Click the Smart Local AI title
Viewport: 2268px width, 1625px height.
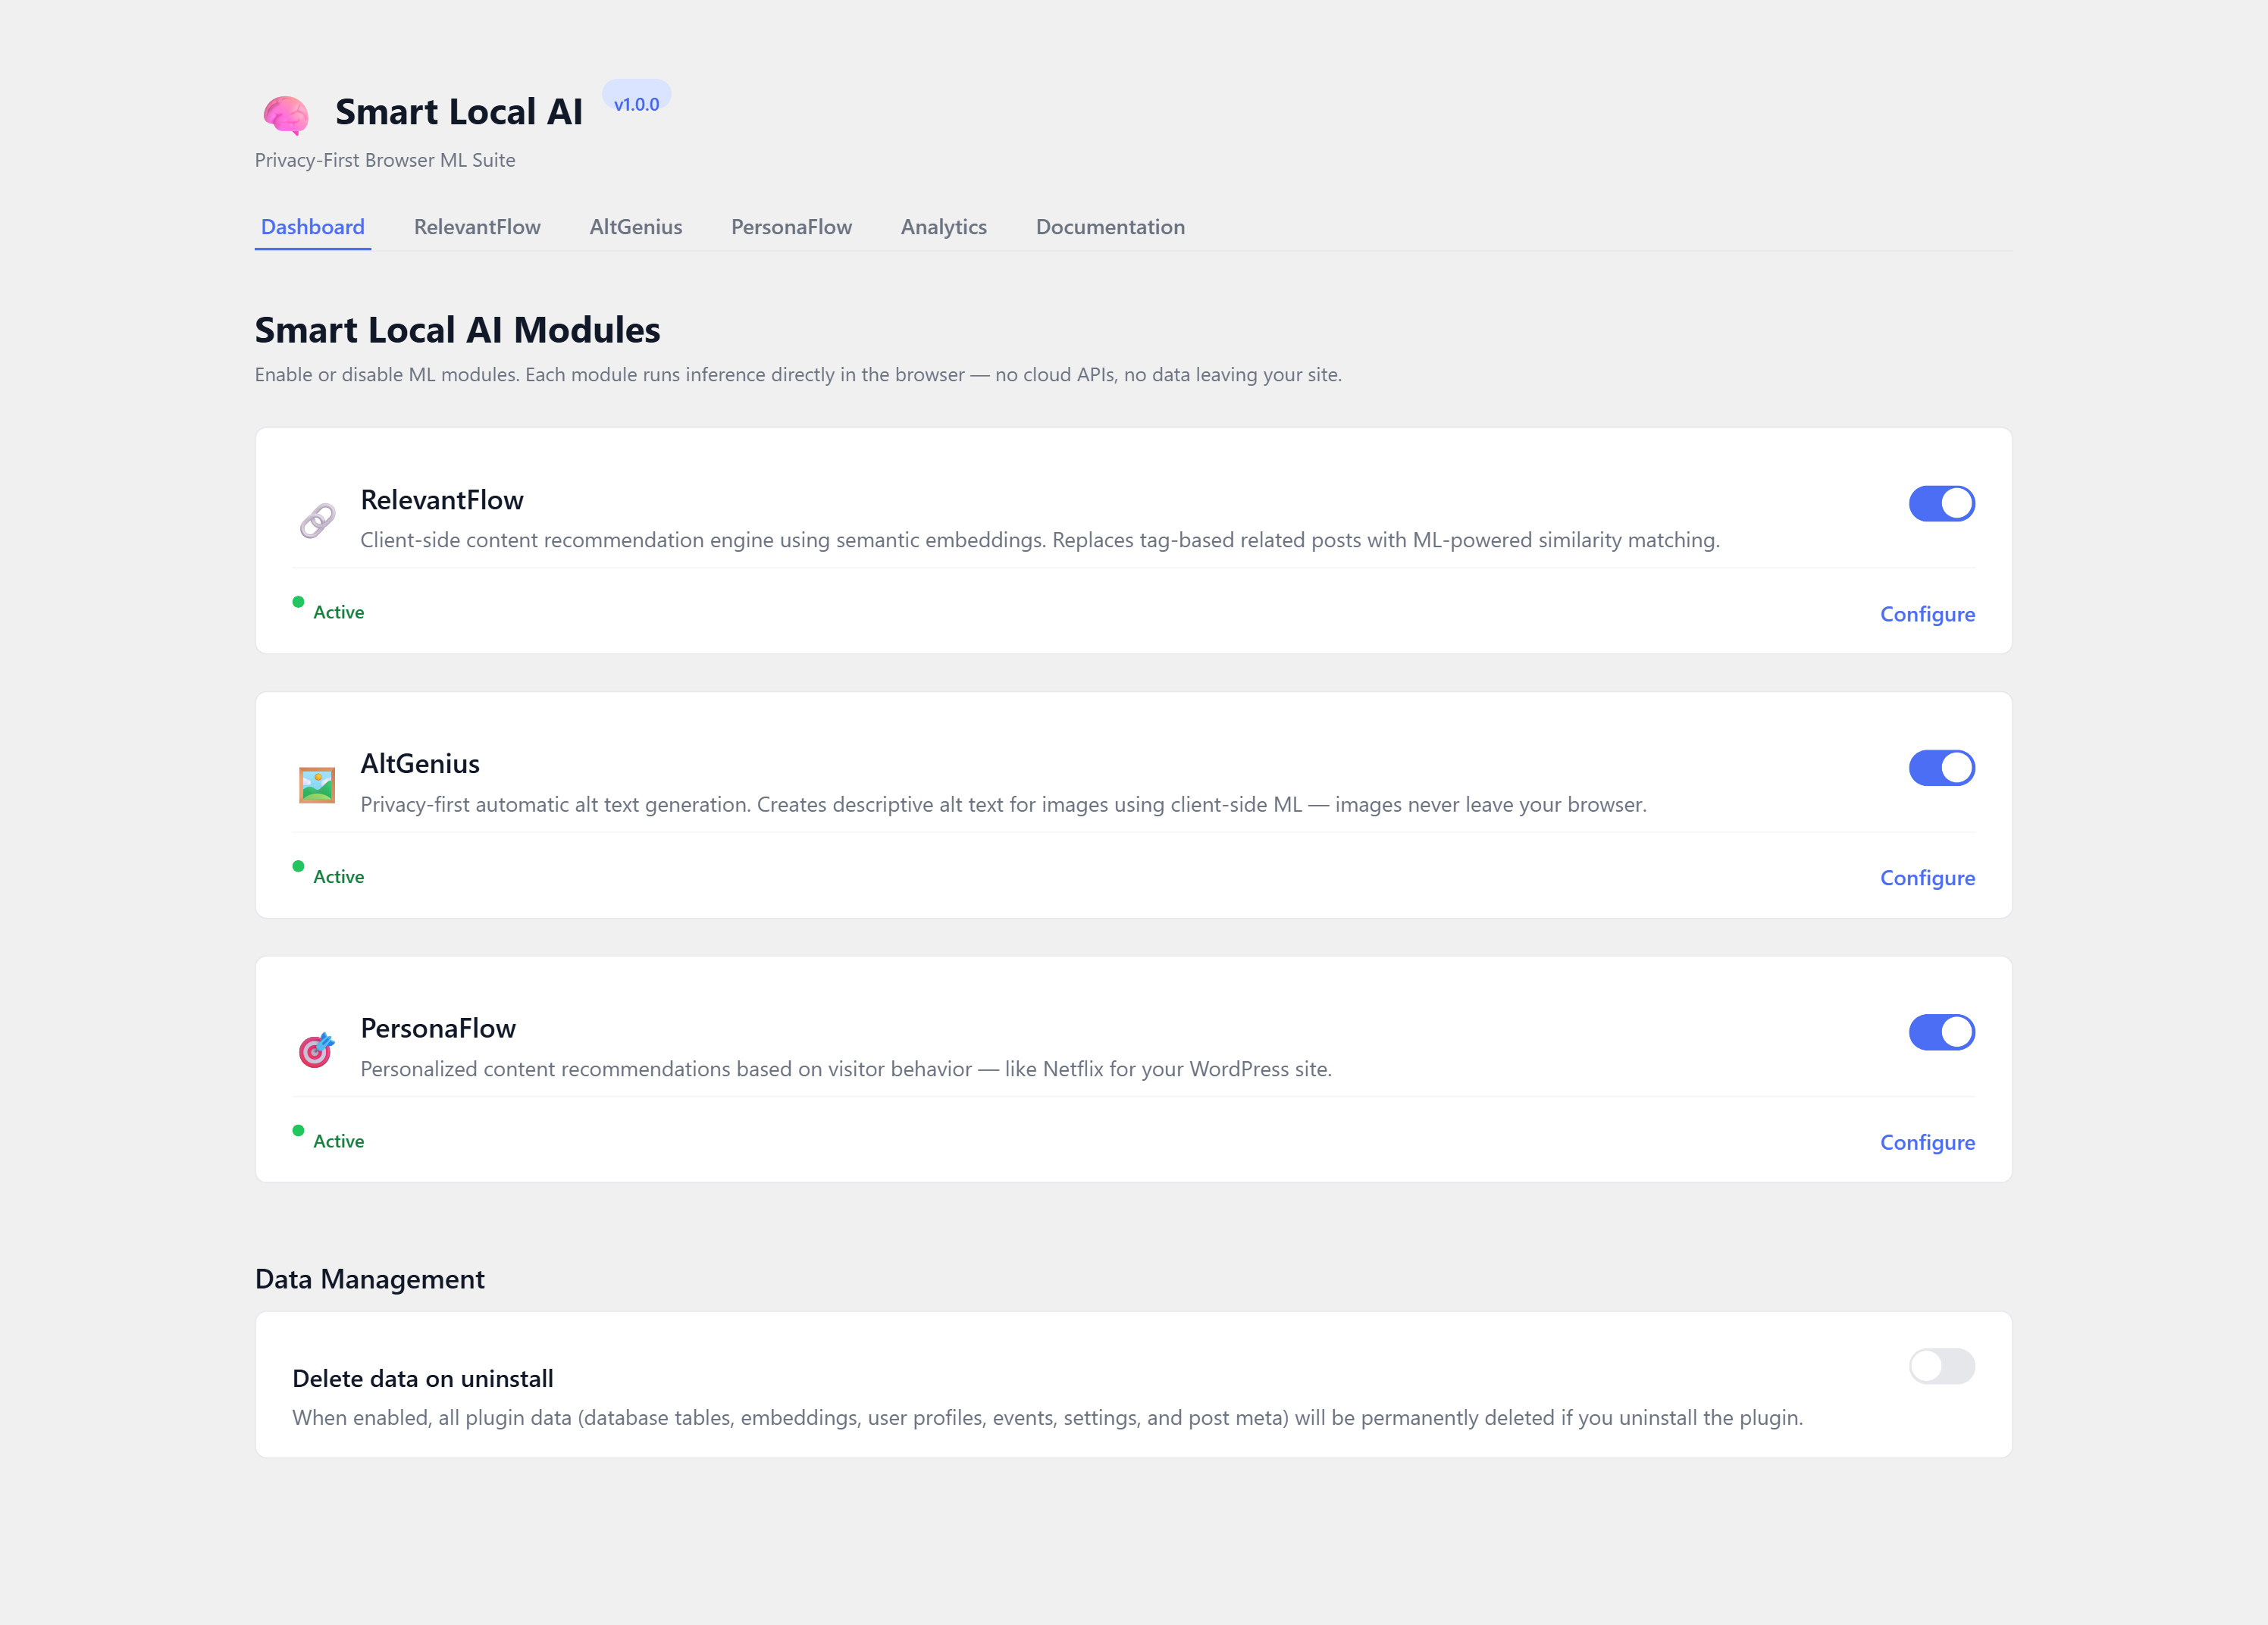[458, 112]
